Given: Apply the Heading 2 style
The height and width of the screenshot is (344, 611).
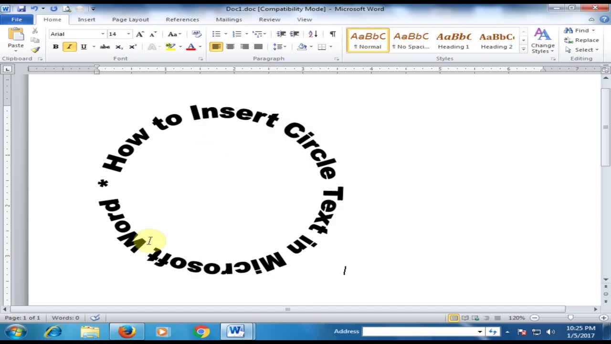Looking at the screenshot, I should 496,40.
